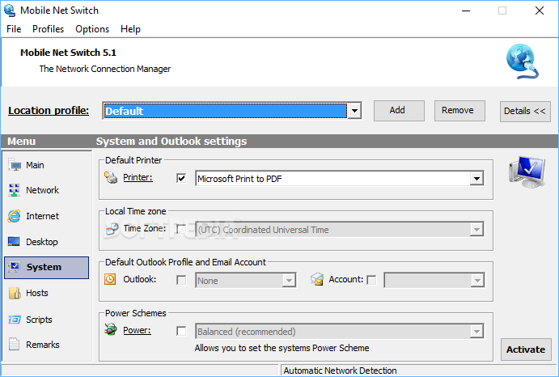Open the Location profile dropdown

[354, 111]
